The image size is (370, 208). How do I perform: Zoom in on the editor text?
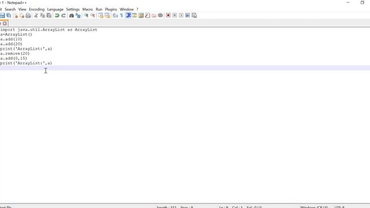tap(86, 16)
